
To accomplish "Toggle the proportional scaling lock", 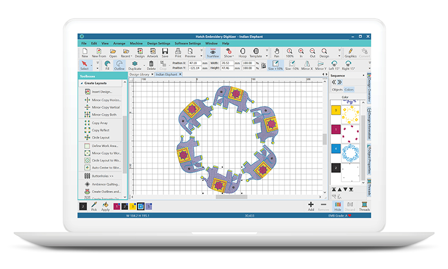I will point(263,66).
